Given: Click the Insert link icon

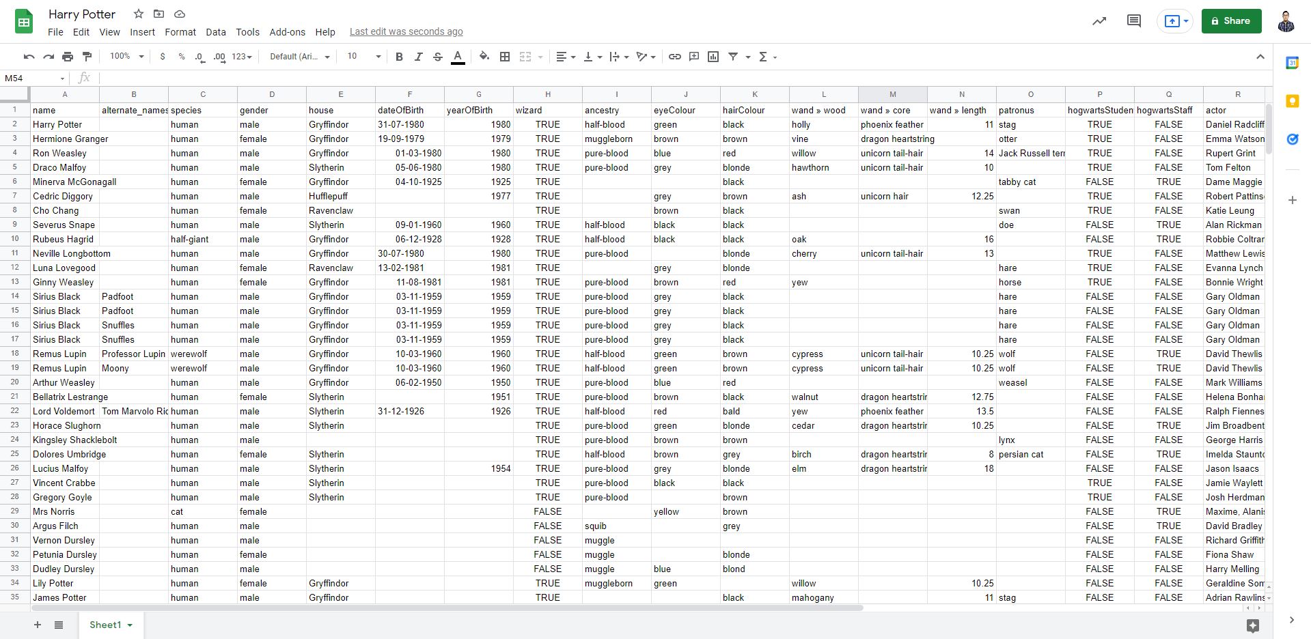Looking at the screenshot, I should (675, 57).
